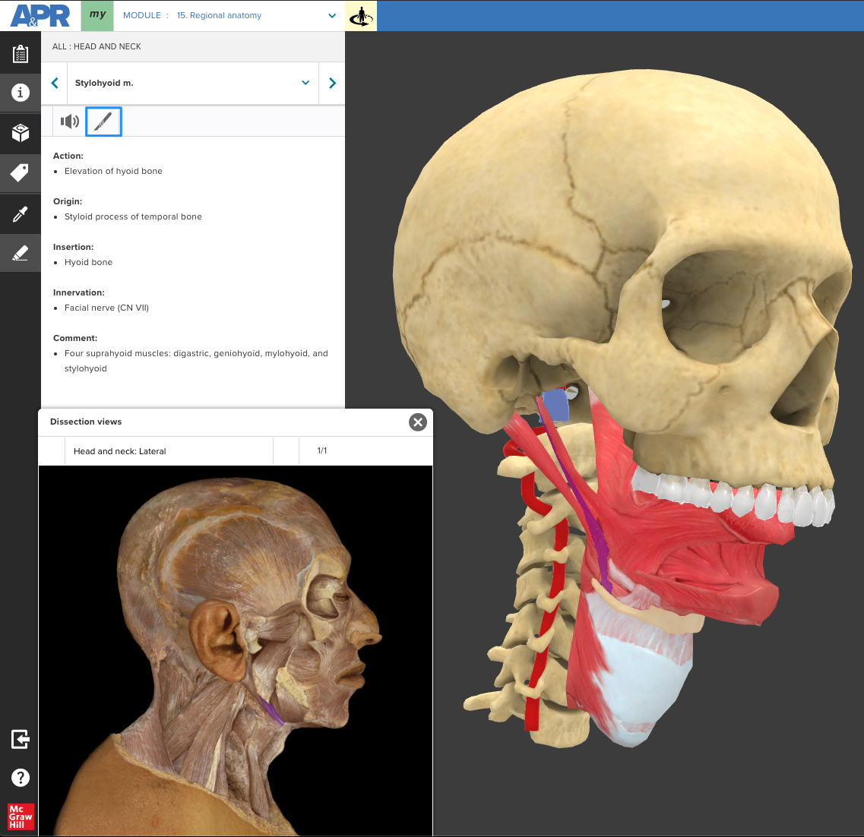Close the Dissection views panel
The image size is (864, 837).
point(418,422)
